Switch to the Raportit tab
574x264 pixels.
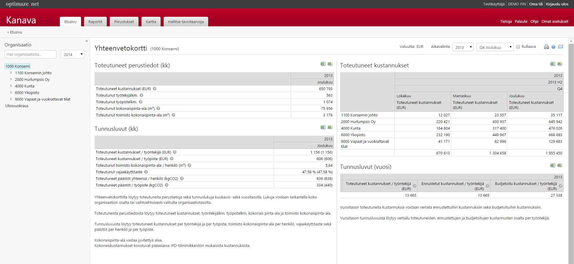tap(95, 22)
